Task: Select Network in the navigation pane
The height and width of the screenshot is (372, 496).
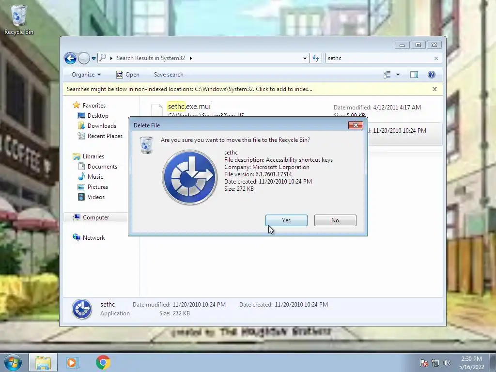Action: [93, 237]
